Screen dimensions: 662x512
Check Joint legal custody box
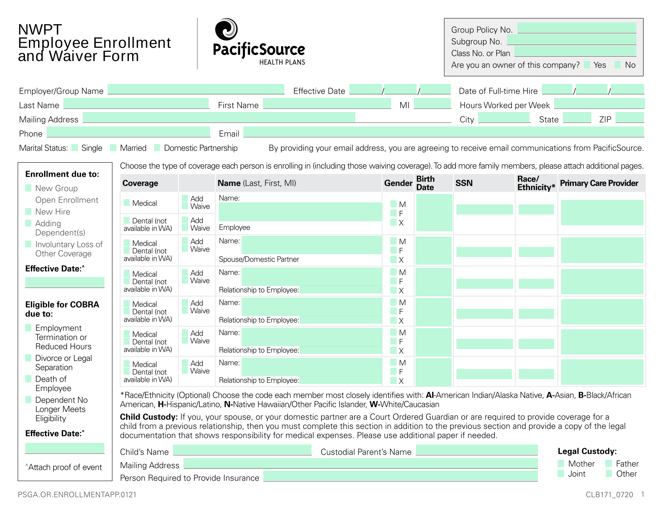point(561,473)
